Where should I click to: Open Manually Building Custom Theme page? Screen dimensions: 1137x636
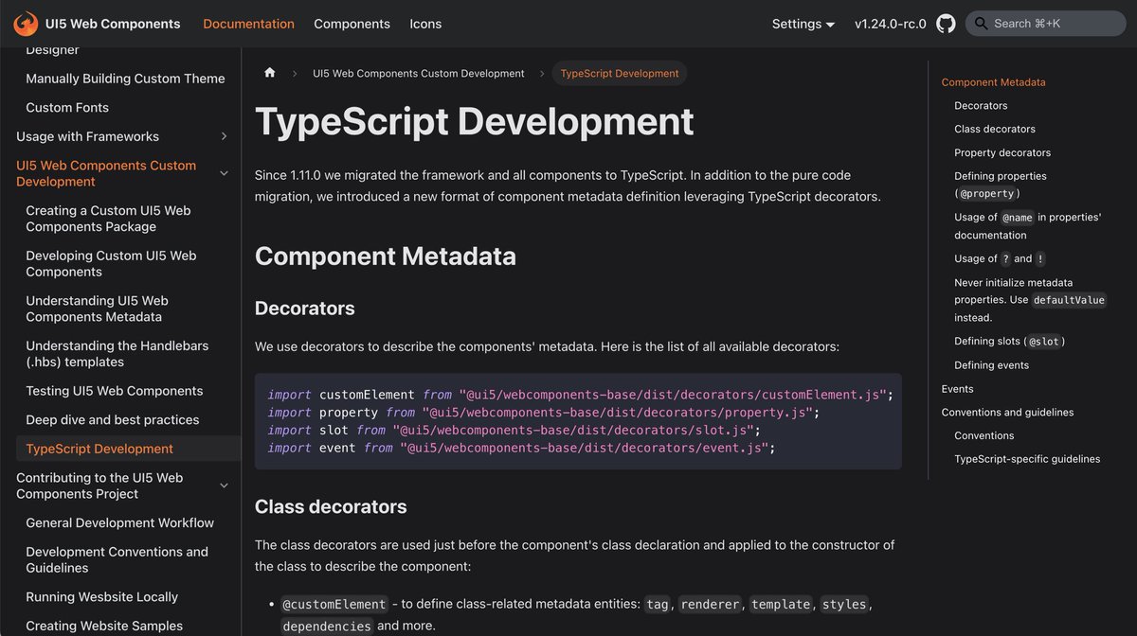[125, 79]
